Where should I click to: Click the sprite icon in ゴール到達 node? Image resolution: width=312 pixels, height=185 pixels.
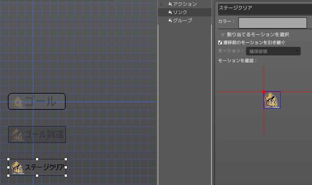click(x=17, y=135)
